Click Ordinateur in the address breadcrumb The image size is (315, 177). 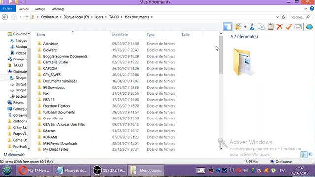pyautogui.click(x=49, y=17)
